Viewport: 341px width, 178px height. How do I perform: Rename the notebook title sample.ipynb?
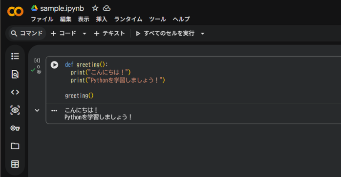tap(62, 8)
